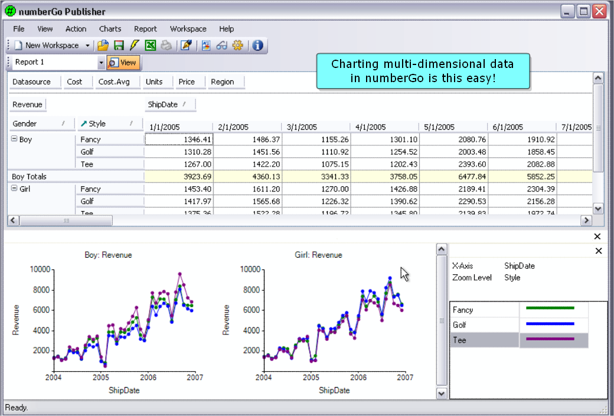The height and width of the screenshot is (416, 614).
Task: Export to Excel using the green icon
Action: [x=151, y=45]
